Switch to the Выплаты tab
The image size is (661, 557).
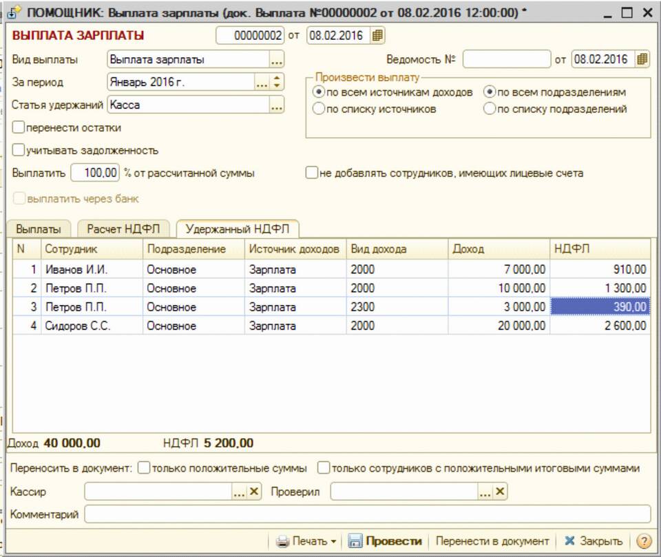click(x=39, y=229)
